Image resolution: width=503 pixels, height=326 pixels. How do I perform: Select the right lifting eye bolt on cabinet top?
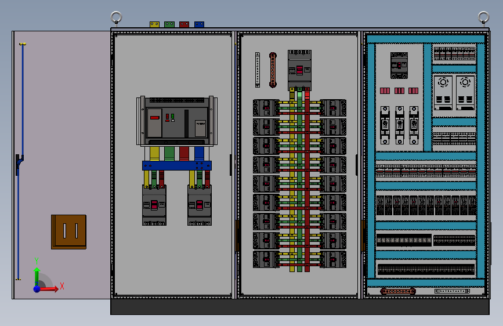[483, 17]
